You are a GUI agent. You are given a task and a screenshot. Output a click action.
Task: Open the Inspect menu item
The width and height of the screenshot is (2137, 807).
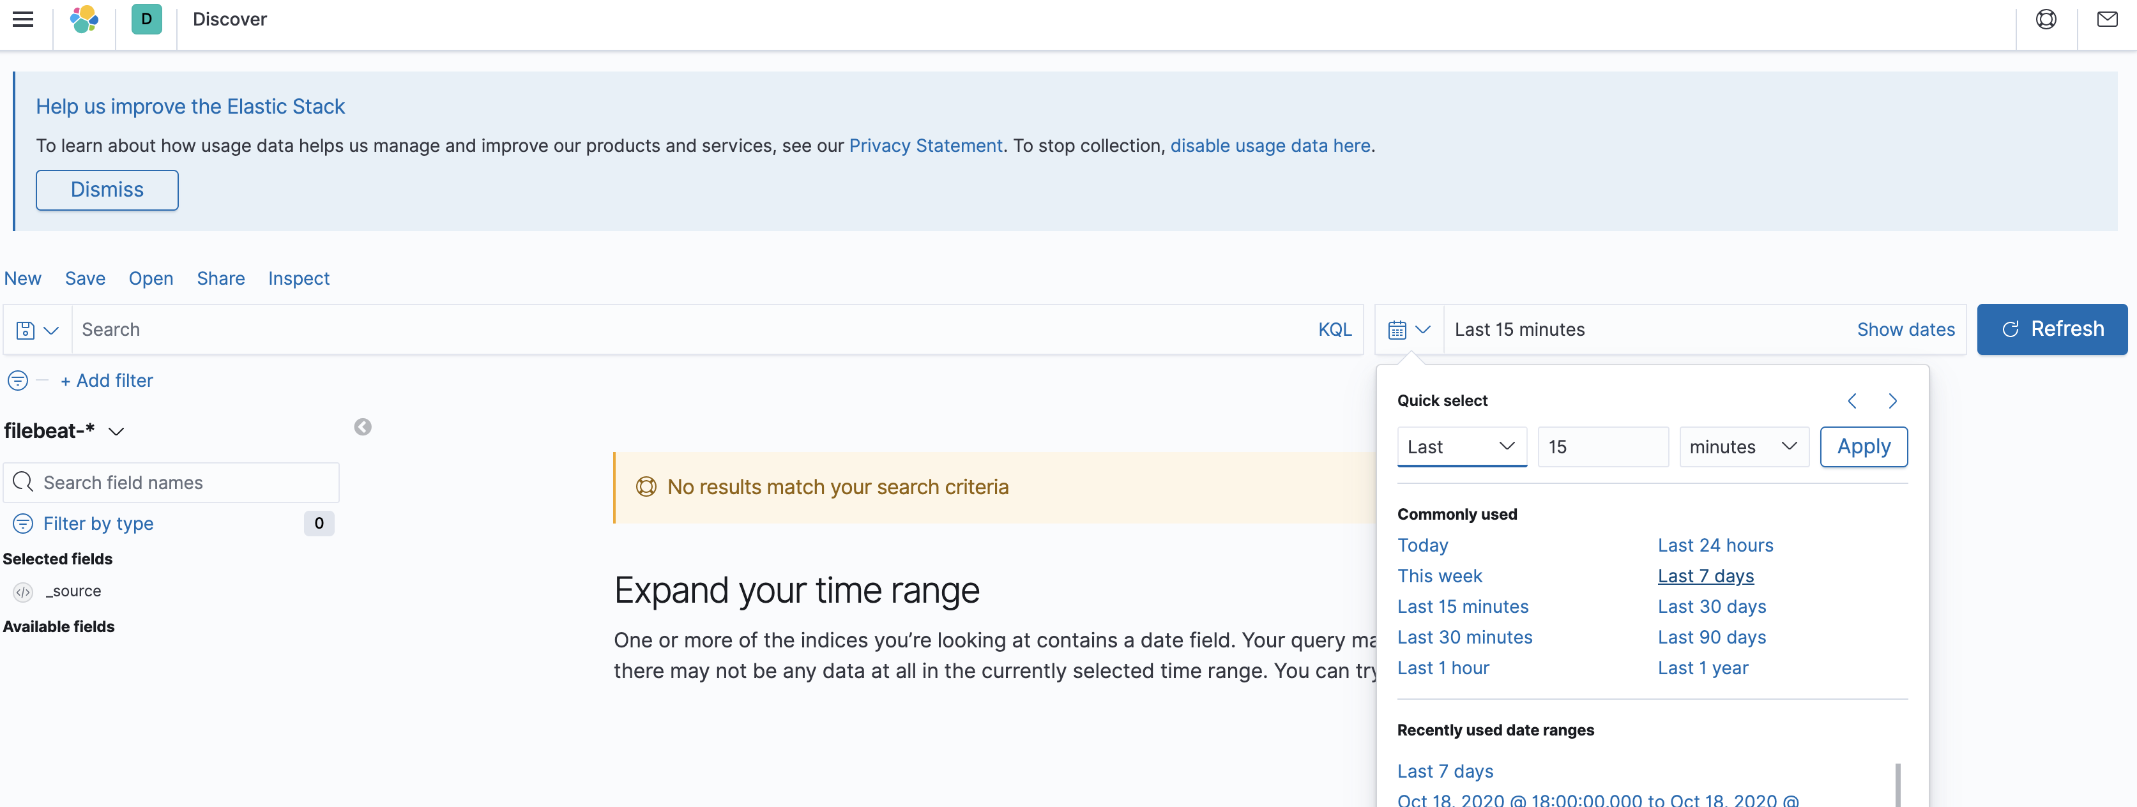[298, 278]
